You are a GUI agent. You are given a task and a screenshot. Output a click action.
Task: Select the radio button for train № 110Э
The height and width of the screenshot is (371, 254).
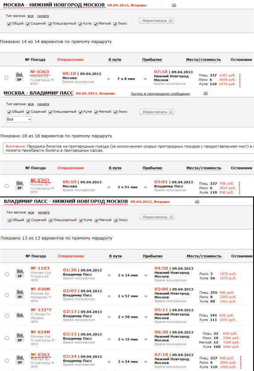pyautogui.click(x=7, y=274)
